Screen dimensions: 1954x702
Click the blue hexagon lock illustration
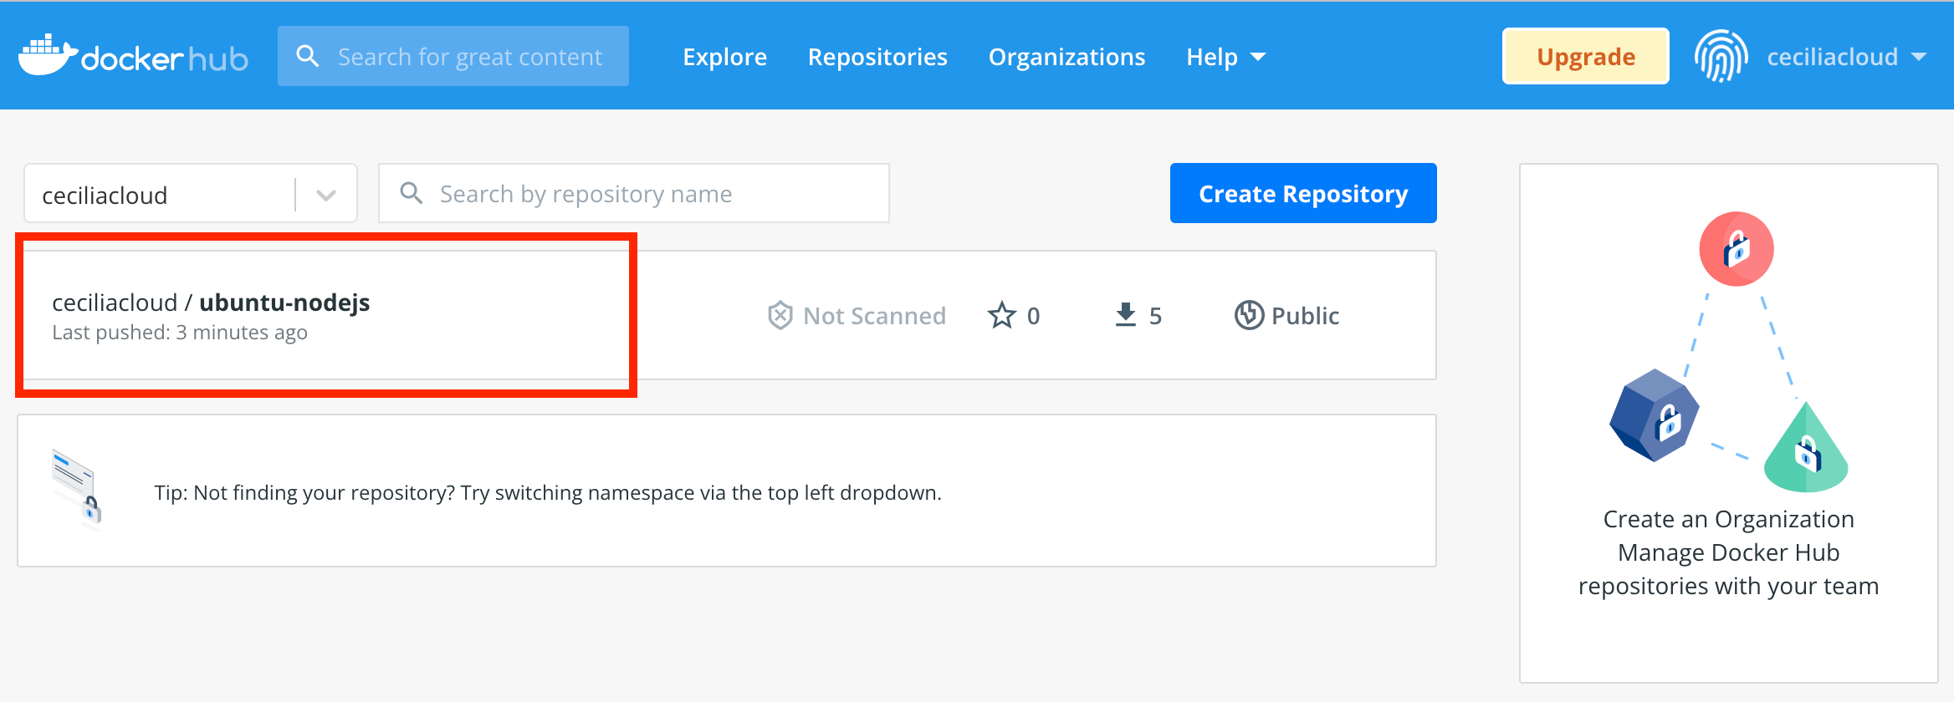(x=1655, y=415)
